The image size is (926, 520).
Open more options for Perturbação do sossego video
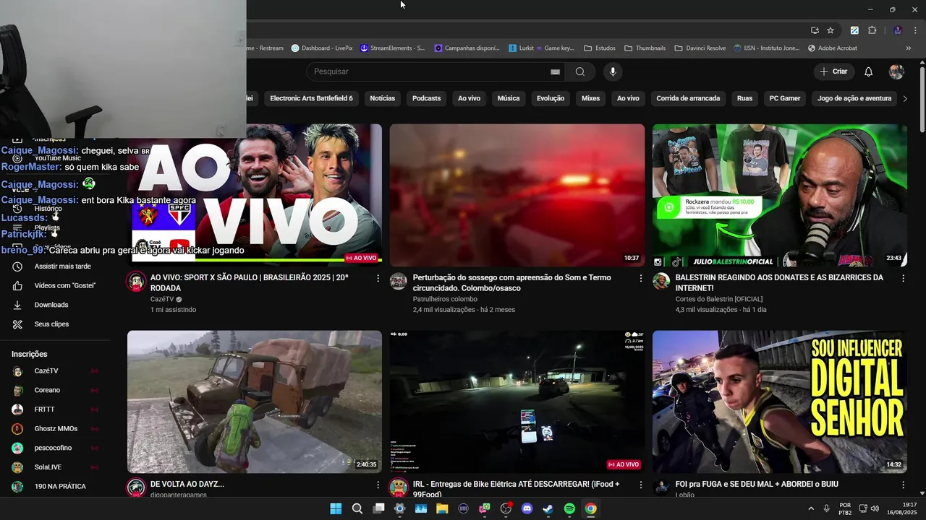point(640,278)
